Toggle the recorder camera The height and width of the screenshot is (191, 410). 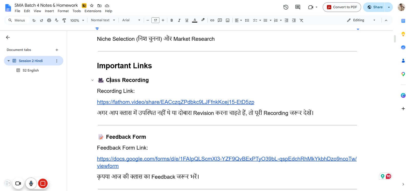pyautogui.click(x=18, y=183)
